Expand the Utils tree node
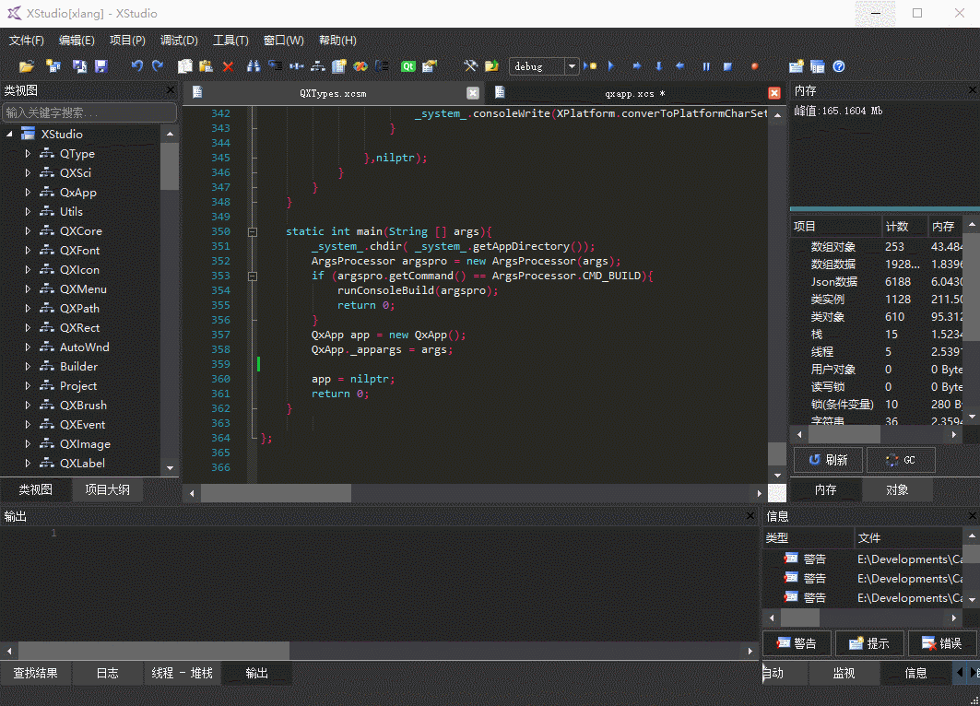The height and width of the screenshot is (706, 980). click(28, 212)
